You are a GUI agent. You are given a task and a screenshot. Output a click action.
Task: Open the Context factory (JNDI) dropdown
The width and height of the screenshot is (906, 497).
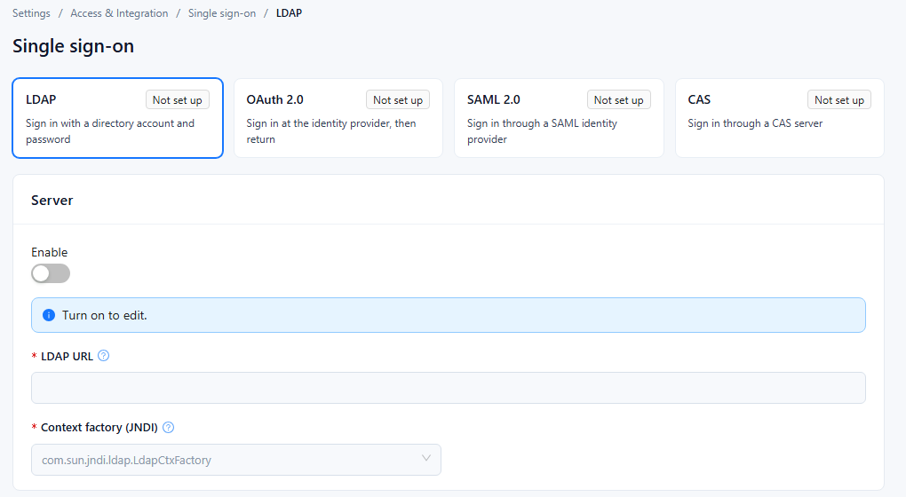pos(235,460)
